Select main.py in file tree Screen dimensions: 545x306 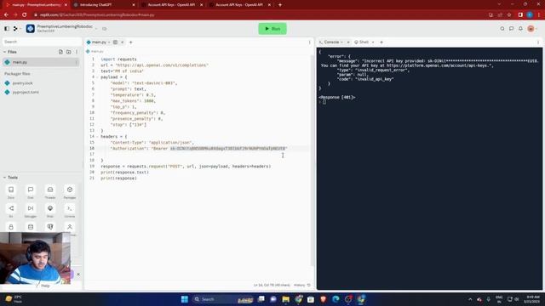41,62
